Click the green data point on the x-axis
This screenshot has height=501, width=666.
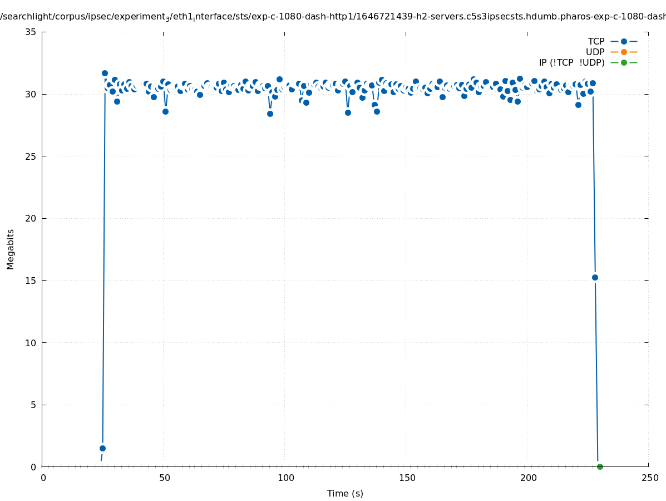[x=600, y=466]
